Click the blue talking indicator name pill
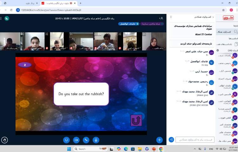238x152 pixels. pyautogui.click(x=129, y=24)
